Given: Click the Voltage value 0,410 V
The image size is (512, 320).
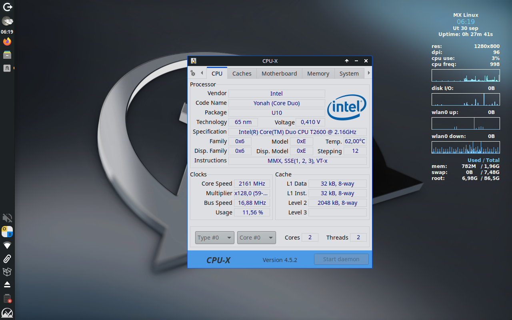Looking at the screenshot, I should (310, 122).
